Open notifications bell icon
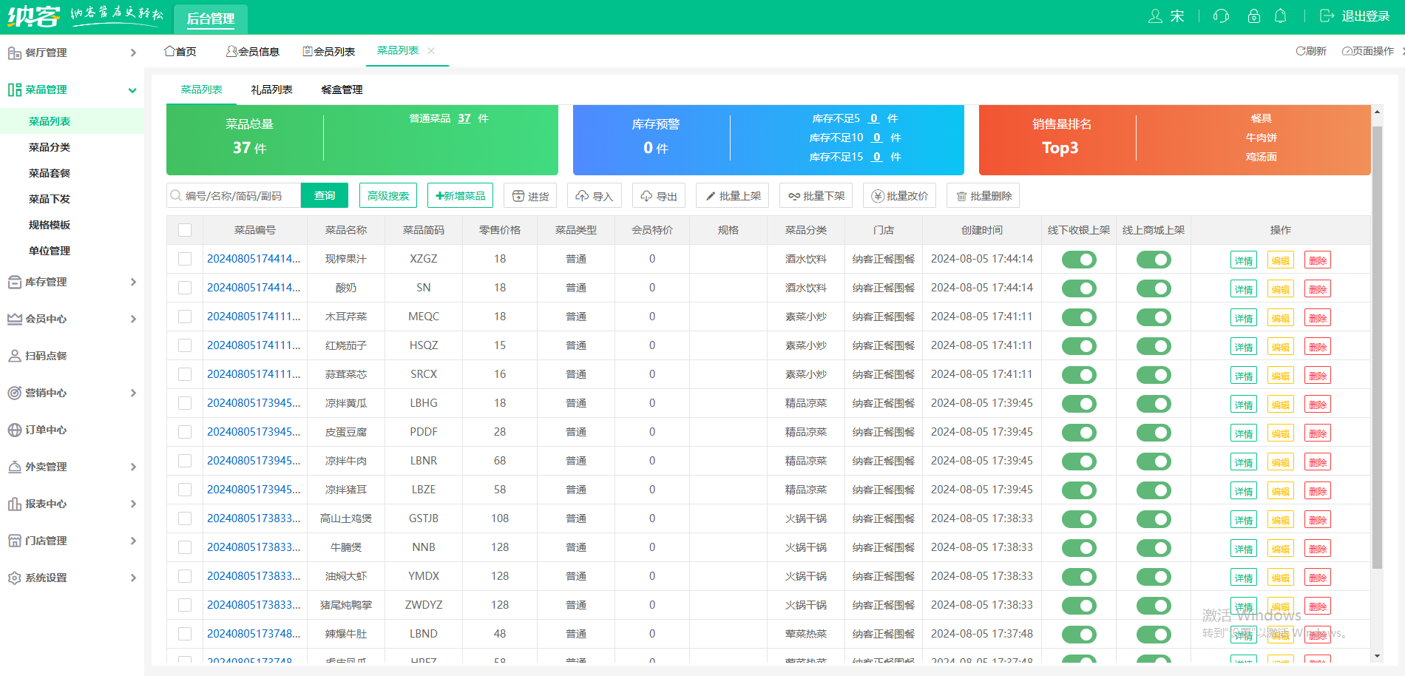The height and width of the screenshot is (676, 1405). (1281, 16)
